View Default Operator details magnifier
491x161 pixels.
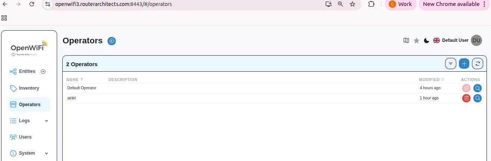tap(478, 88)
